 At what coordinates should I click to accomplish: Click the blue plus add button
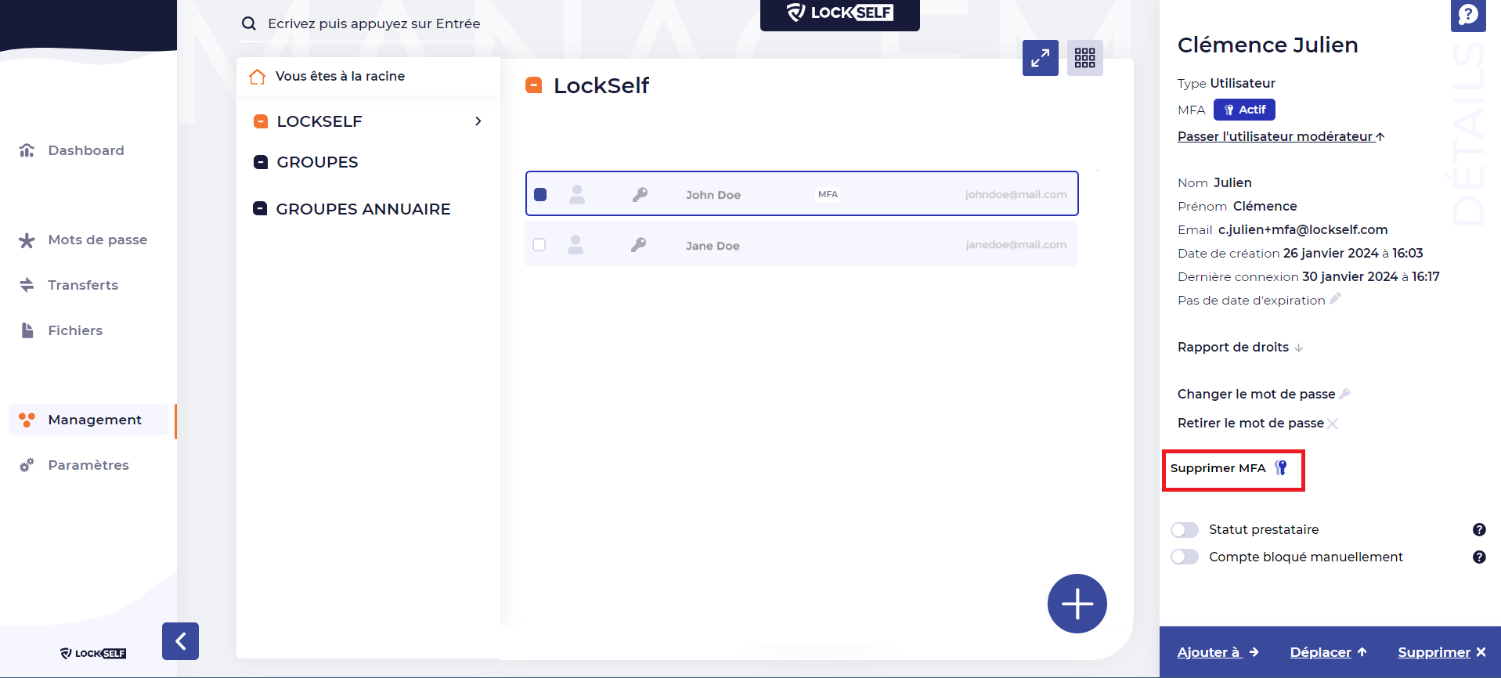click(x=1077, y=604)
